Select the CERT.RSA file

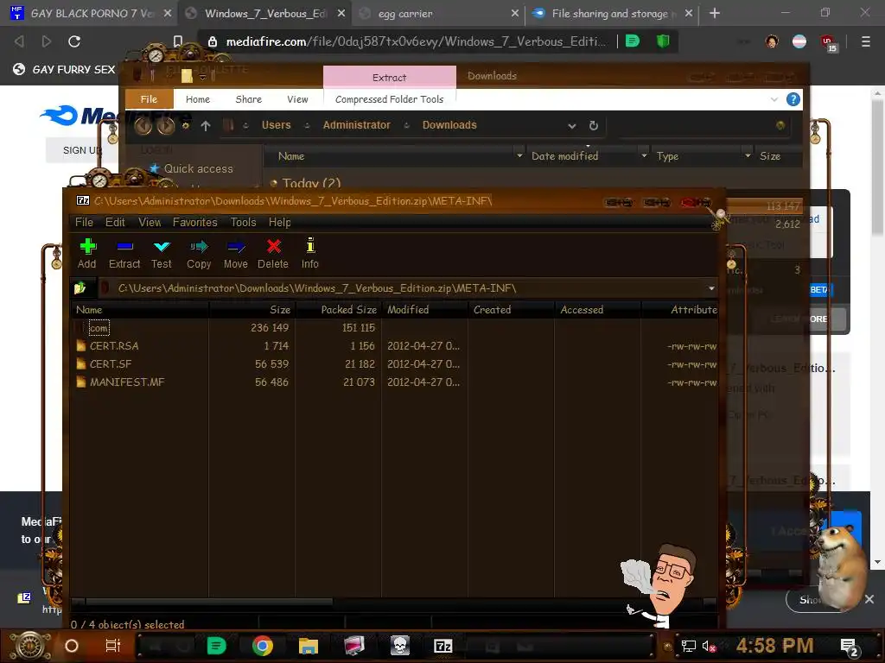114,345
